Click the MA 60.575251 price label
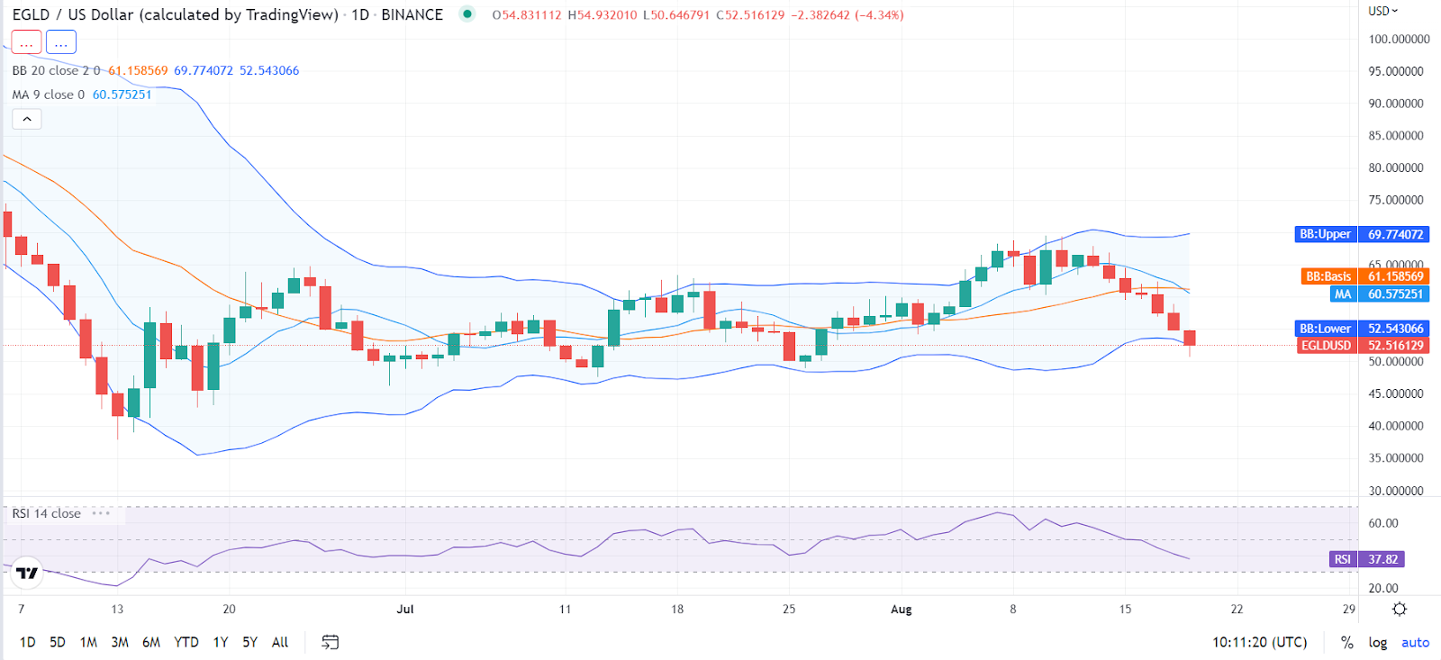Viewport: 1441px width, 660px height. (x=1380, y=294)
